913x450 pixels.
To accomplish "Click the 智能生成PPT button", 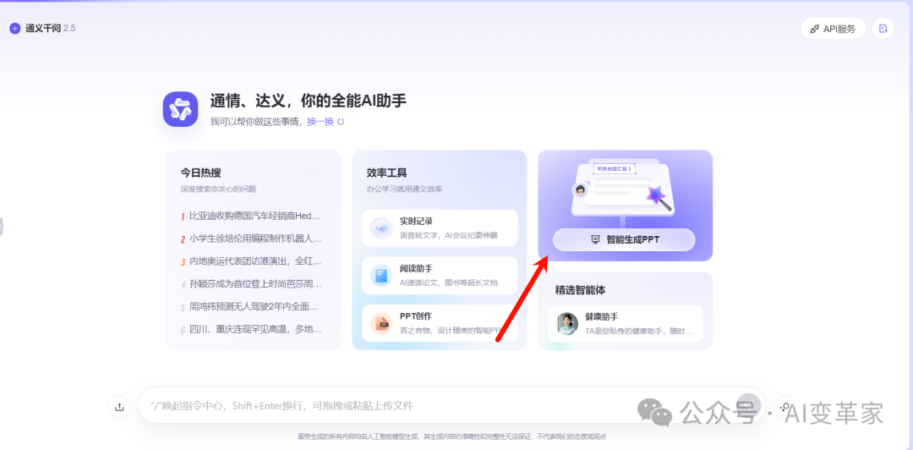I will [x=624, y=239].
